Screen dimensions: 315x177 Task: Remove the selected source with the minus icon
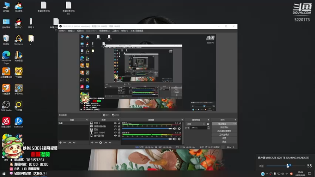(x=96, y=142)
